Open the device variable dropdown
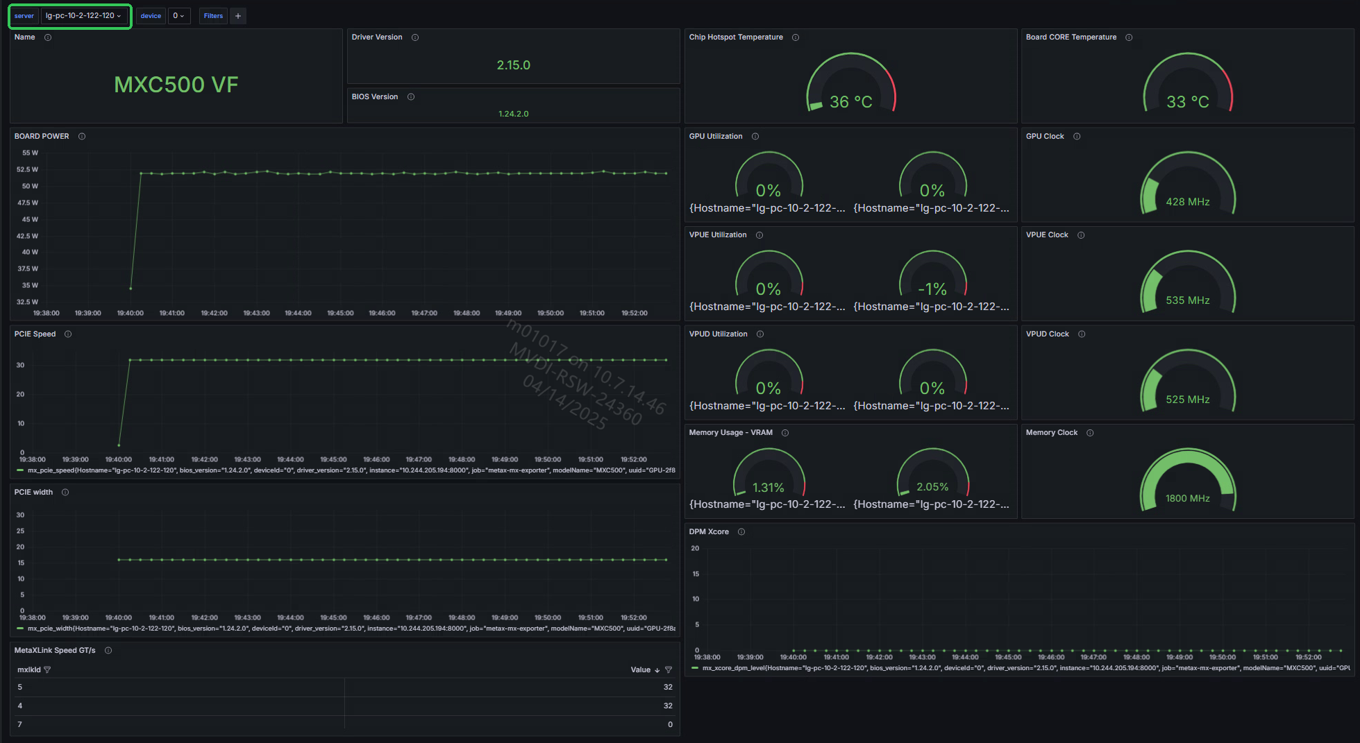Screen dimensions: 1360x743 178,16
